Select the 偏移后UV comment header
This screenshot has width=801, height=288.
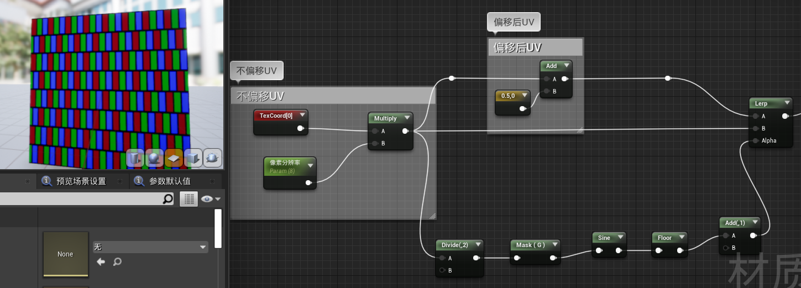coord(535,48)
